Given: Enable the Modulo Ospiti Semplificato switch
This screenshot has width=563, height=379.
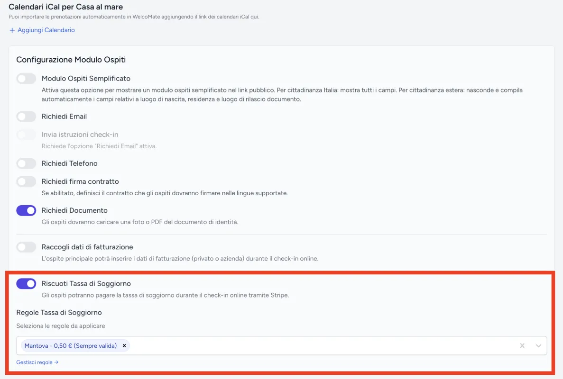Looking at the screenshot, I should 26,79.
